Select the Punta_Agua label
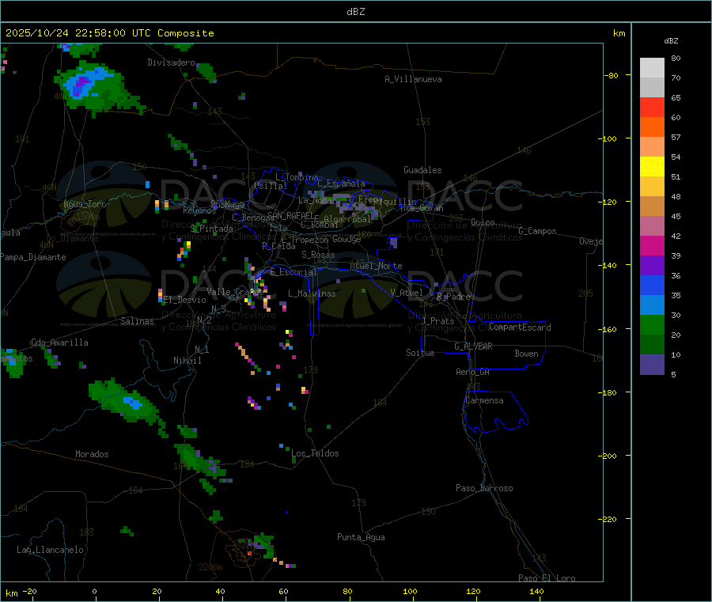This screenshot has height=602, width=712. pyautogui.click(x=361, y=537)
